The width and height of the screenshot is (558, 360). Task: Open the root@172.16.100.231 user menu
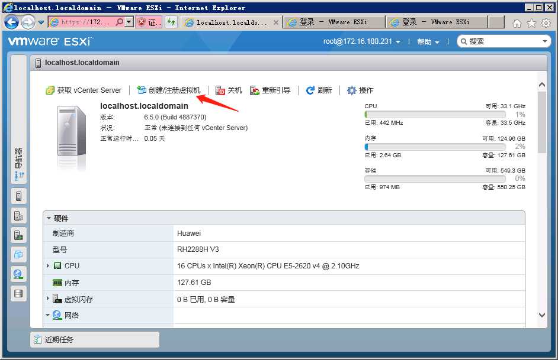tap(361, 41)
